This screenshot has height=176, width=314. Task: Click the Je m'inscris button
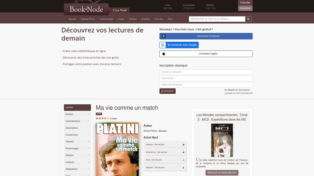click(167, 91)
